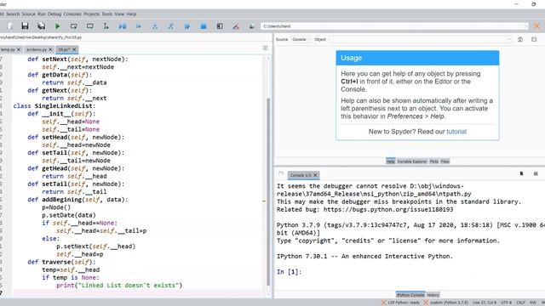The height and width of the screenshot is (306, 545).
Task: Click the Save file icon
Action: tap(25, 26)
